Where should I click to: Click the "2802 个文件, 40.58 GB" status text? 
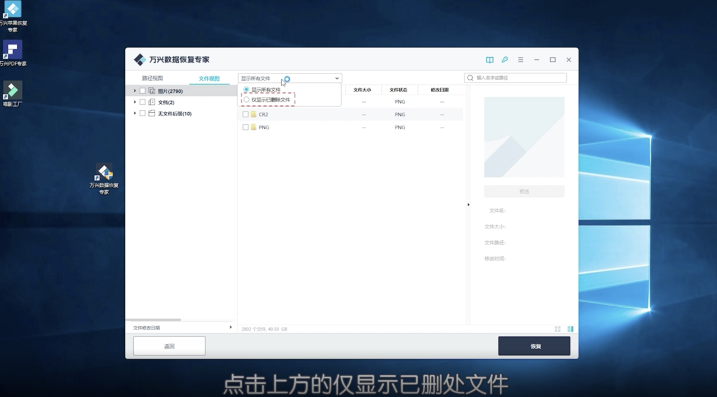pyautogui.click(x=264, y=329)
